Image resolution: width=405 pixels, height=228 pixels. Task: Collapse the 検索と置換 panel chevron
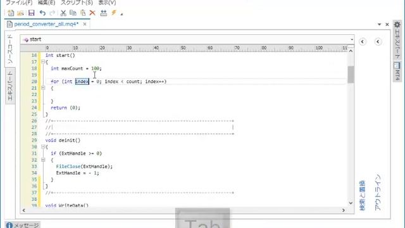363,42
